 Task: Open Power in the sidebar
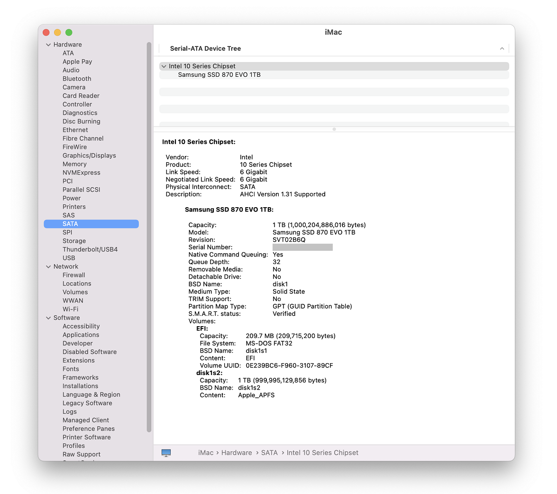(x=72, y=198)
